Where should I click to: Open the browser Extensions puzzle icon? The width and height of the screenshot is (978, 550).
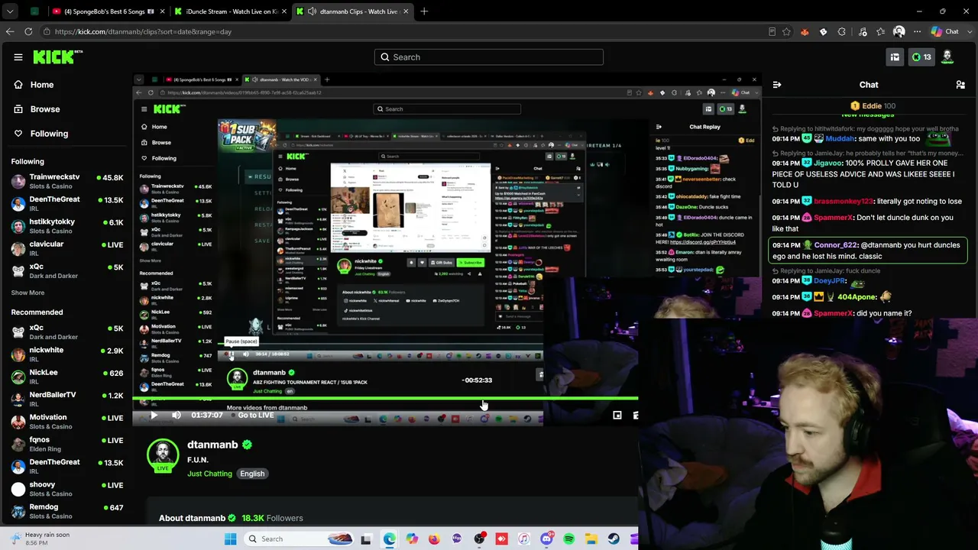tap(842, 32)
